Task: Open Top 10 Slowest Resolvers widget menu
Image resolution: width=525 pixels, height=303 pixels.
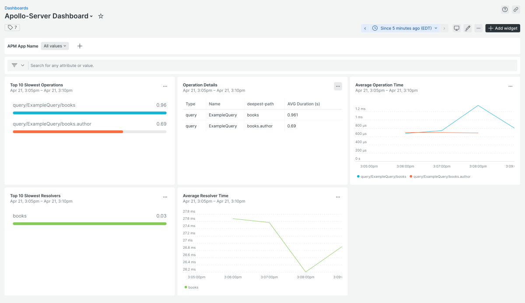Action: pos(165,197)
